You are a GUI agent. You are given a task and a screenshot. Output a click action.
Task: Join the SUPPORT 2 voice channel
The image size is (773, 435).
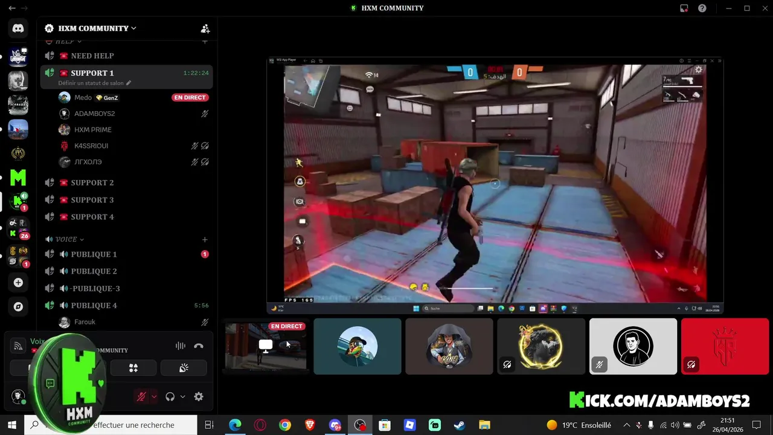[126, 182]
